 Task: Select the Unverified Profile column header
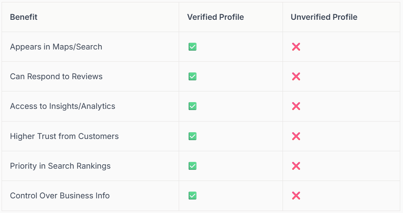click(x=324, y=17)
